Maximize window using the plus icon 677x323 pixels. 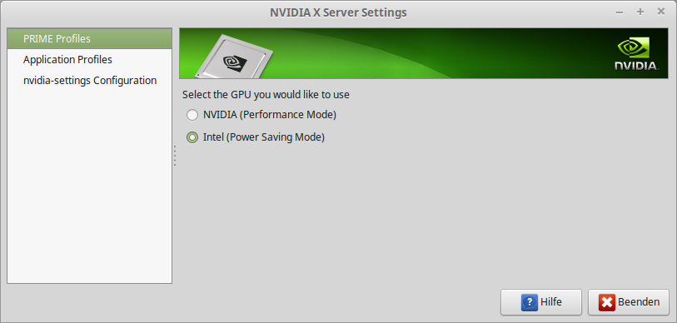[x=640, y=12]
